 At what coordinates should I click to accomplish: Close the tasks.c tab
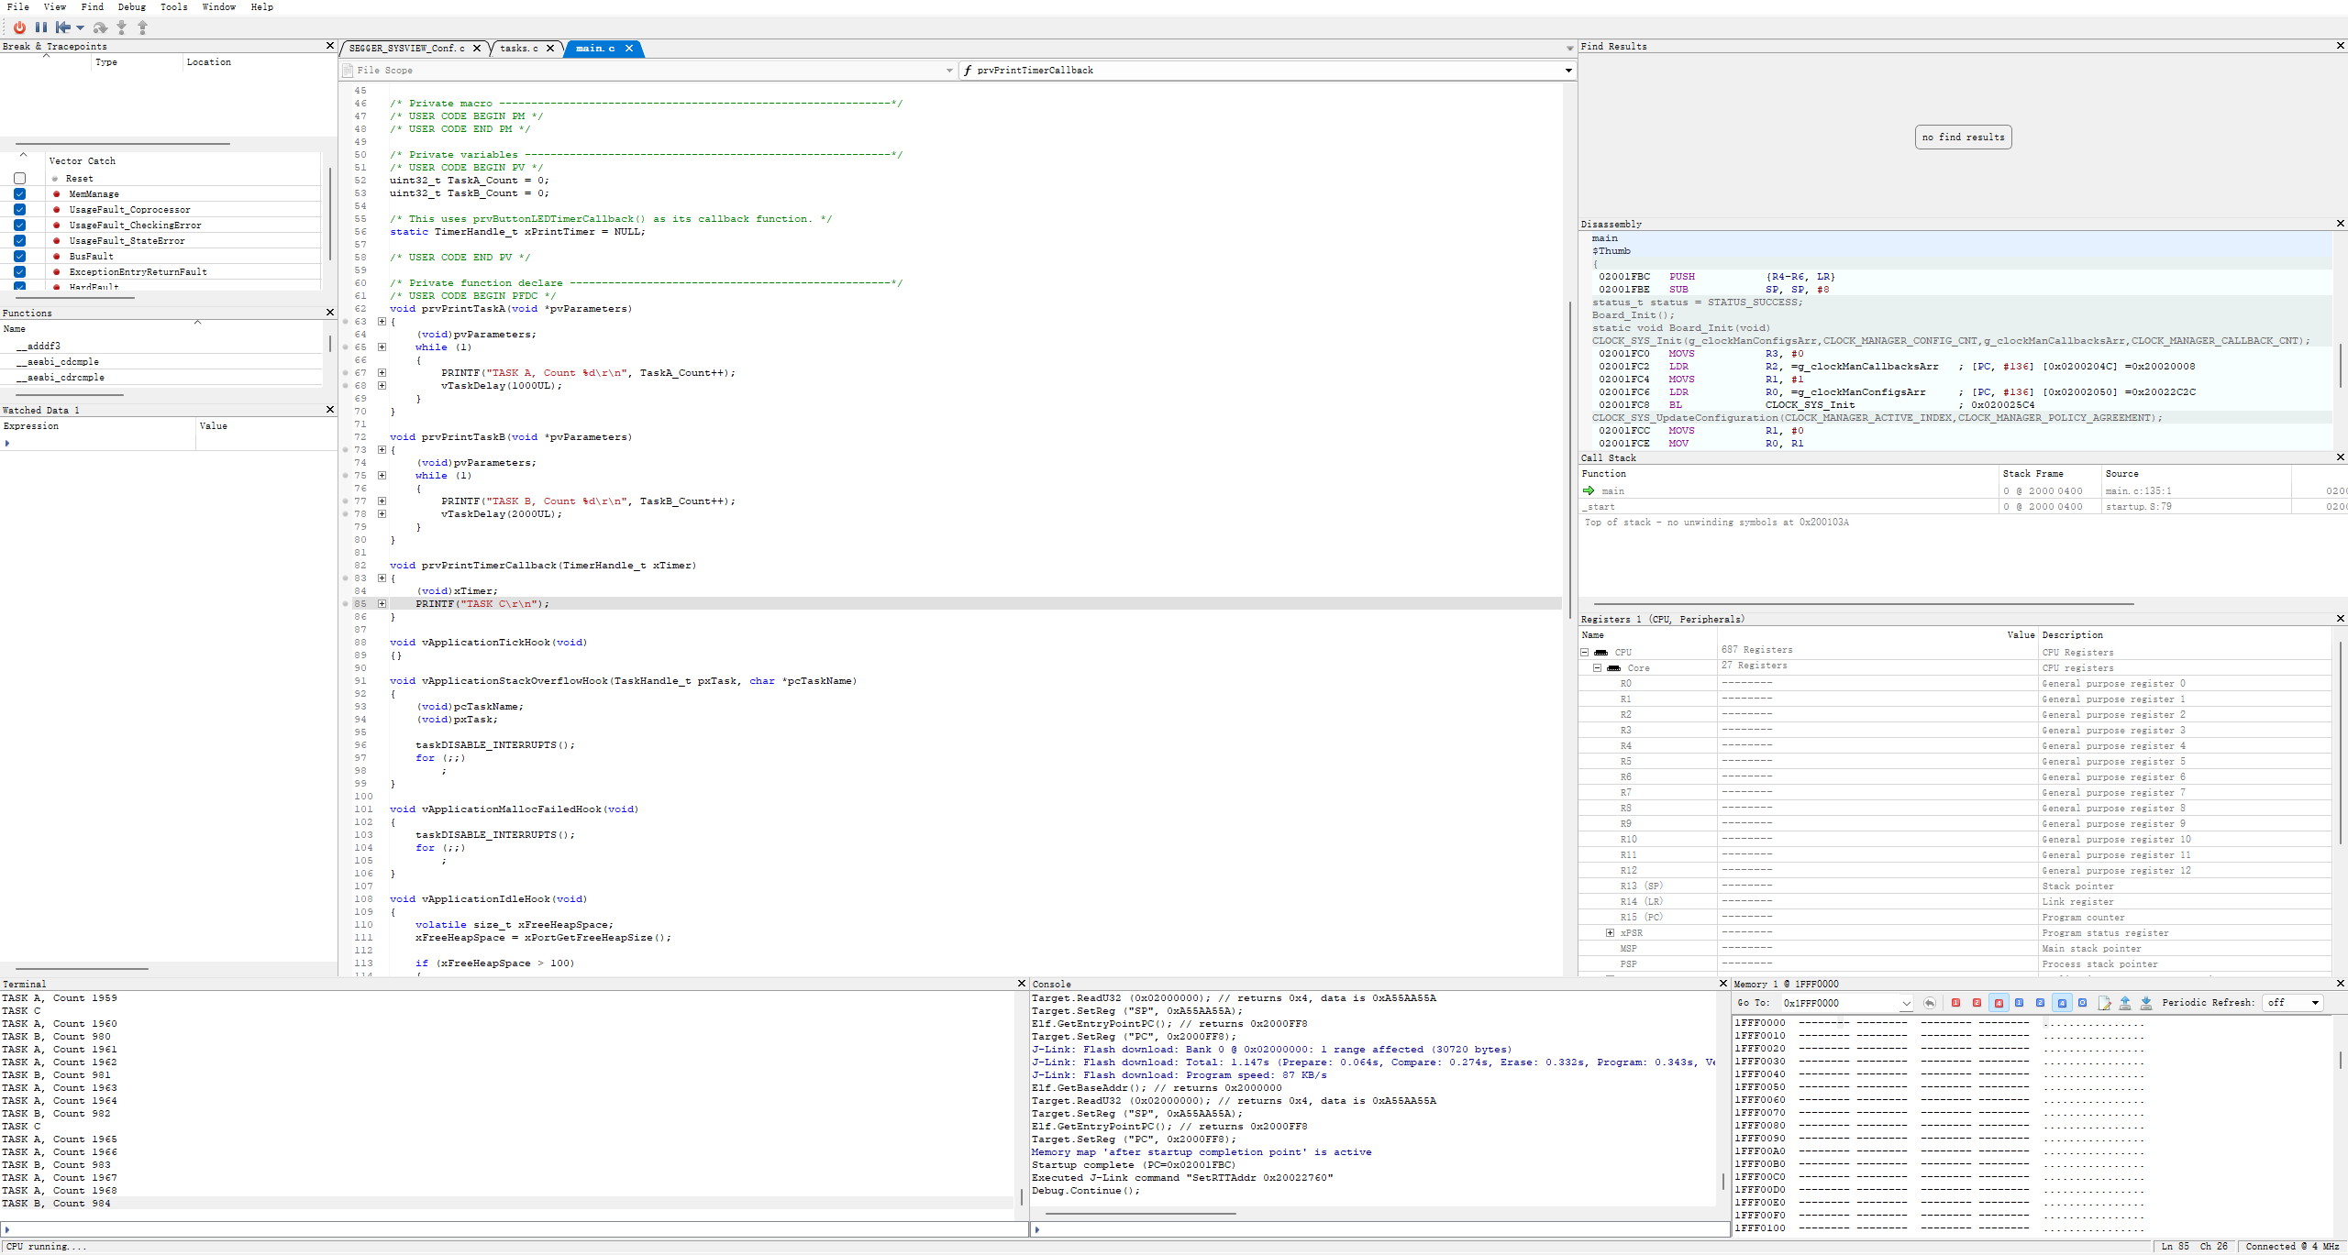pos(550,49)
